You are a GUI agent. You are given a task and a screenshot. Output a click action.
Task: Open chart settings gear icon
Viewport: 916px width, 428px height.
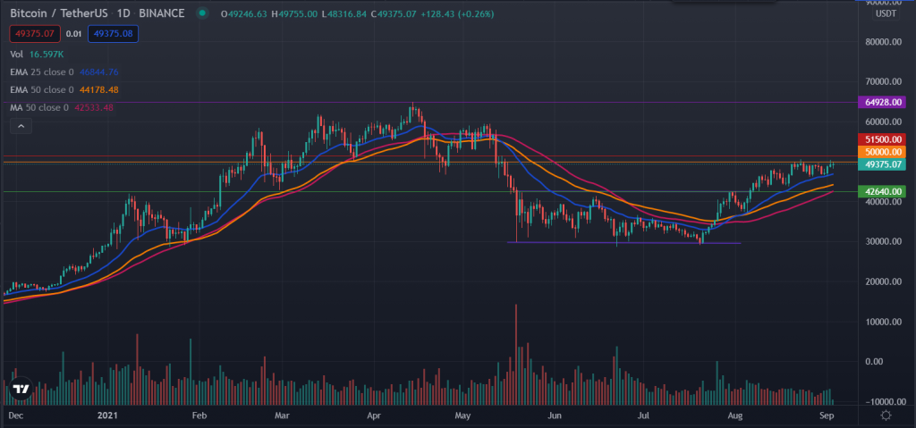886,415
